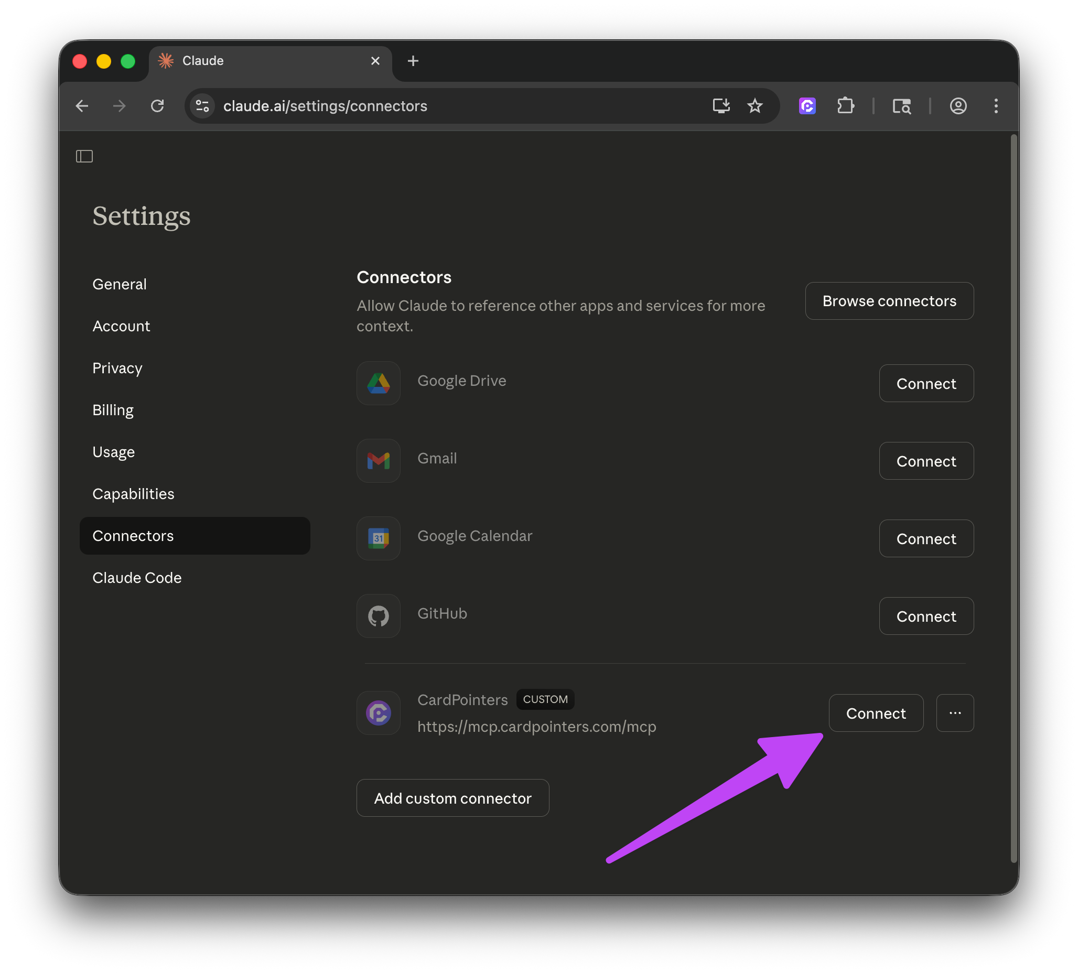The height and width of the screenshot is (973, 1078).
Task: Open the CardPointers extension icon
Action: pyautogui.click(x=807, y=106)
